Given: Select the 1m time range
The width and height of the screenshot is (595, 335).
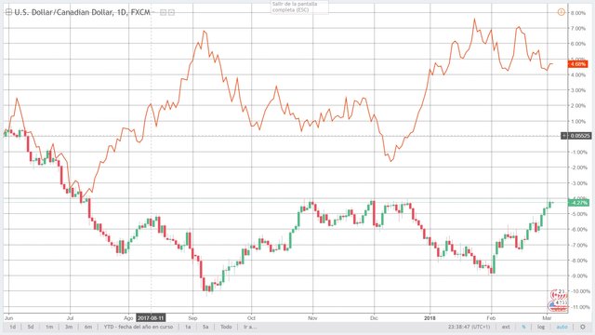Looking at the screenshot, I should coord(49,327).
